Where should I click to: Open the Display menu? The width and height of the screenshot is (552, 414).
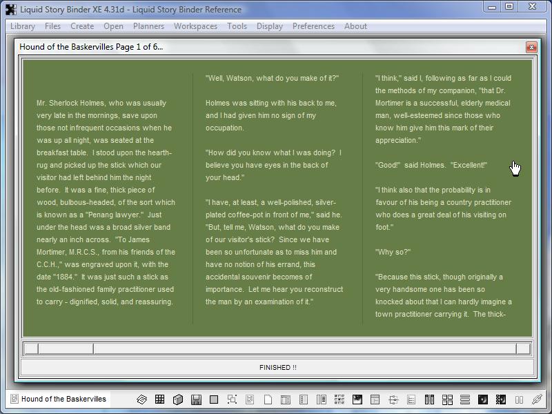coord(269,26)
